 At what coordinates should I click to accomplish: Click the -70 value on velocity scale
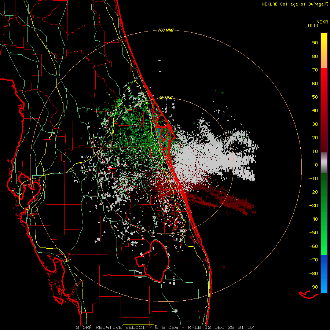(313, 260)
